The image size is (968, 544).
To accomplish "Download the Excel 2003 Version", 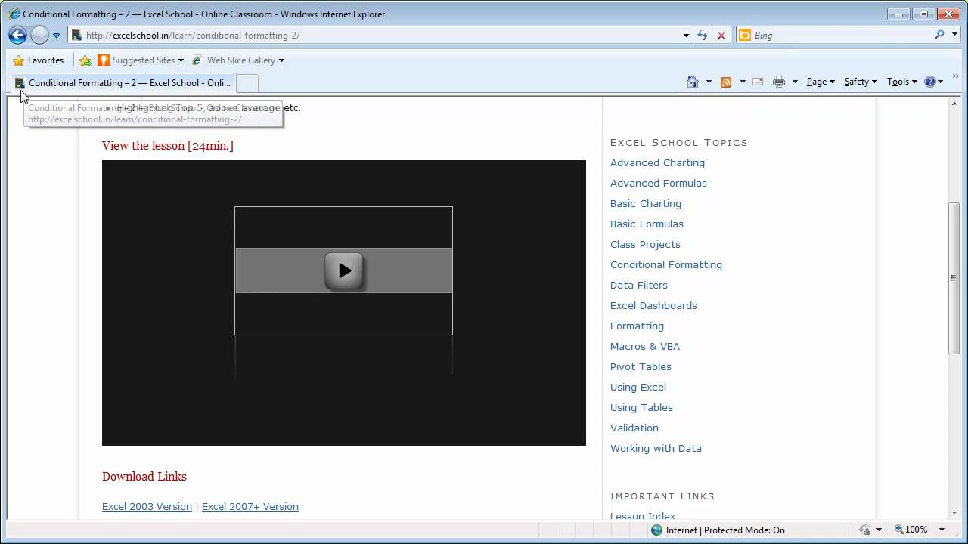I will click(147, 507).
